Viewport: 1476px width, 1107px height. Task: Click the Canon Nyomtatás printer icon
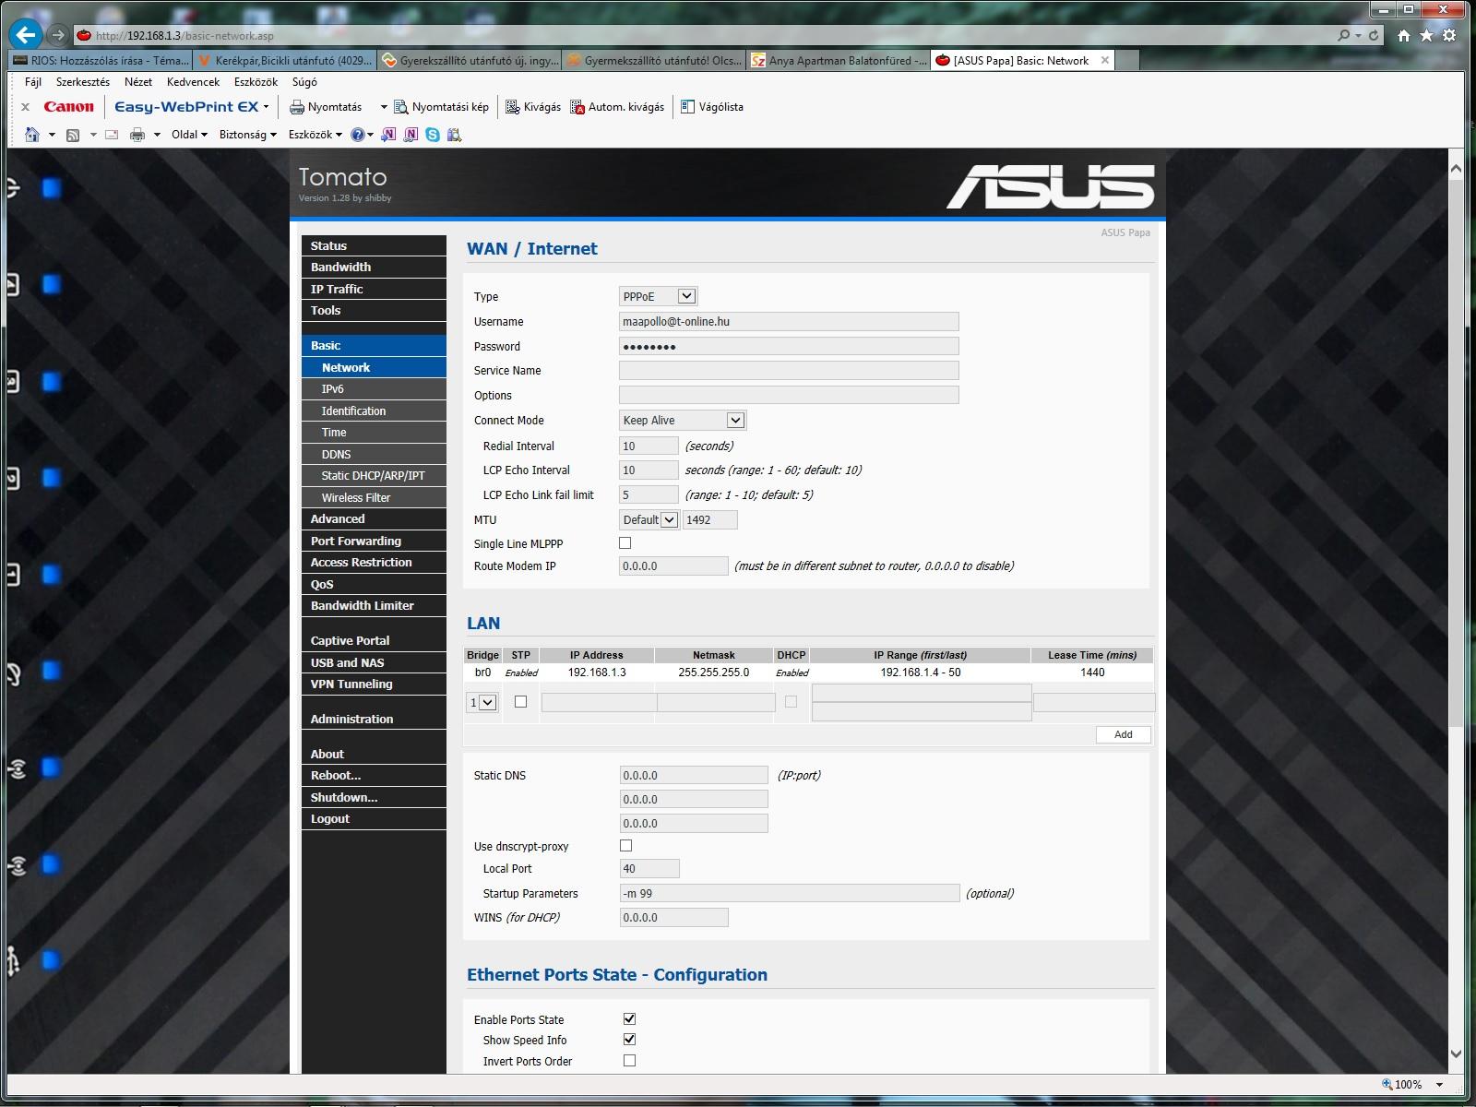click(297, 107)
